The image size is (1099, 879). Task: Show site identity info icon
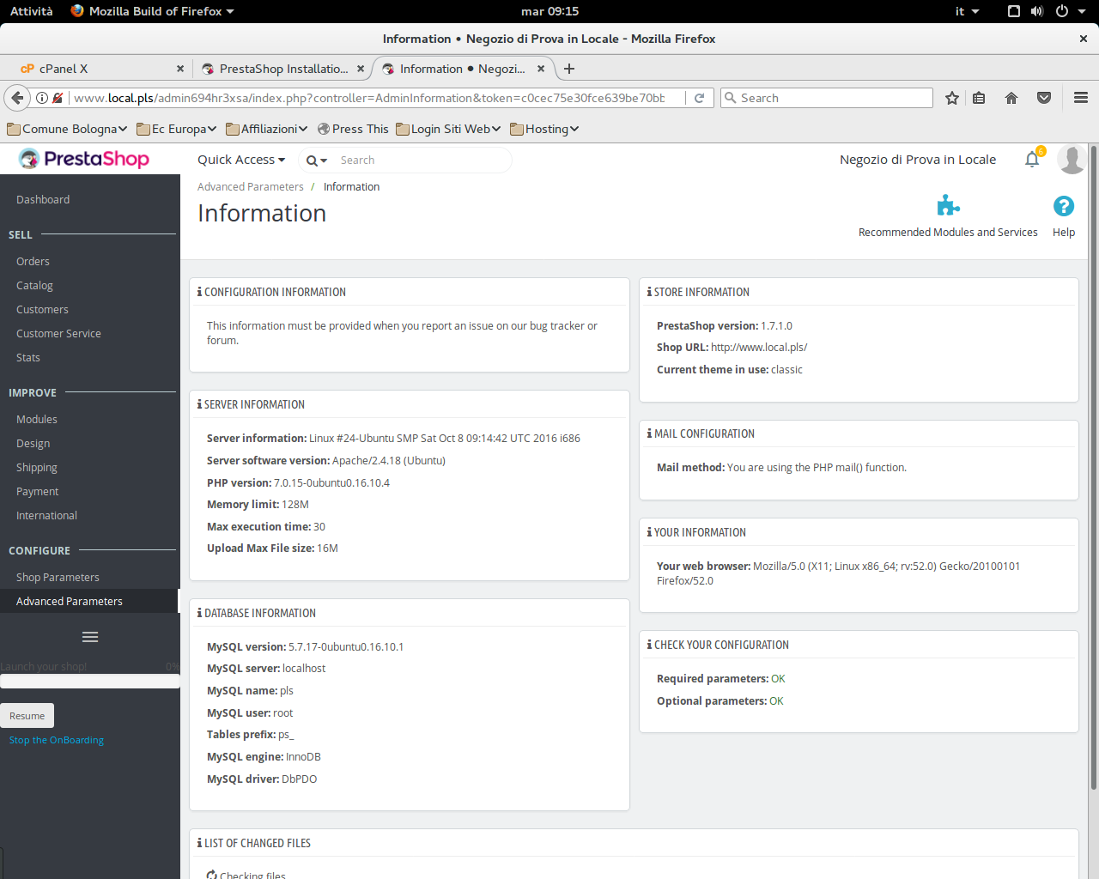(x=41, y=98)
